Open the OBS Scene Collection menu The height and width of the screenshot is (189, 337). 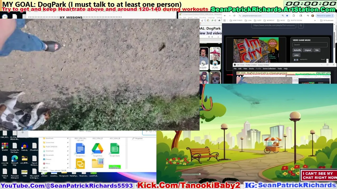269,69
